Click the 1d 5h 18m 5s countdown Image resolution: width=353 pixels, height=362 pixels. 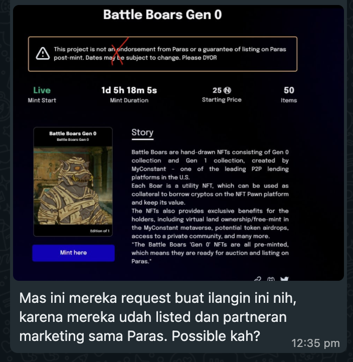[x=129, y=90]
